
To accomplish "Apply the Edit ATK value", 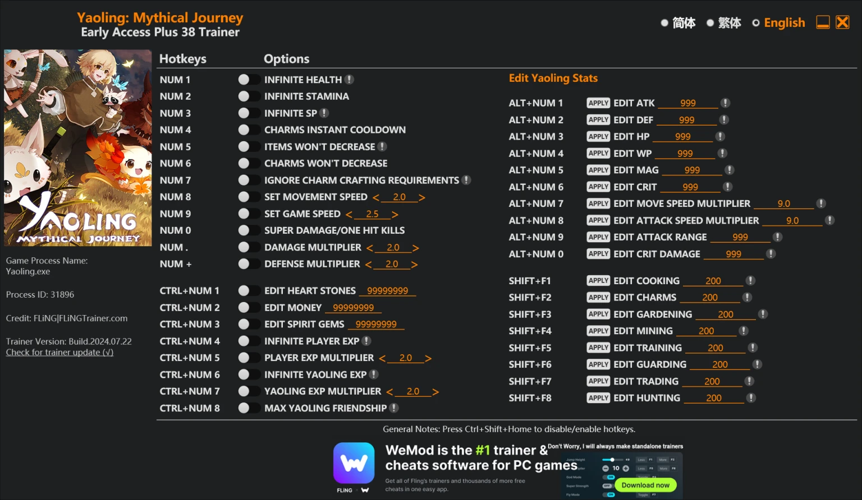I will (598, 103).
